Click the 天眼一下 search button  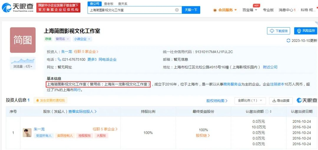(191, 10)
